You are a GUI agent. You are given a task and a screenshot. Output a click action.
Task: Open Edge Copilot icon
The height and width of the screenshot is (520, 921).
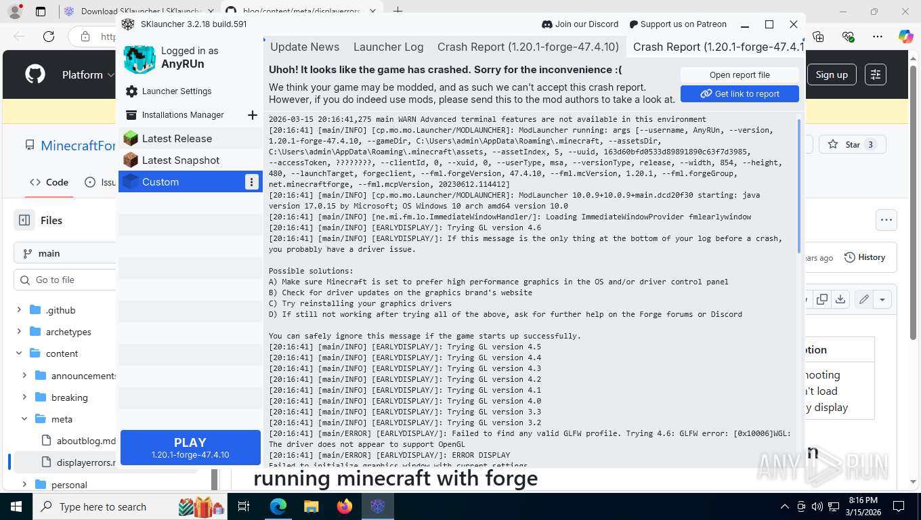905,37
